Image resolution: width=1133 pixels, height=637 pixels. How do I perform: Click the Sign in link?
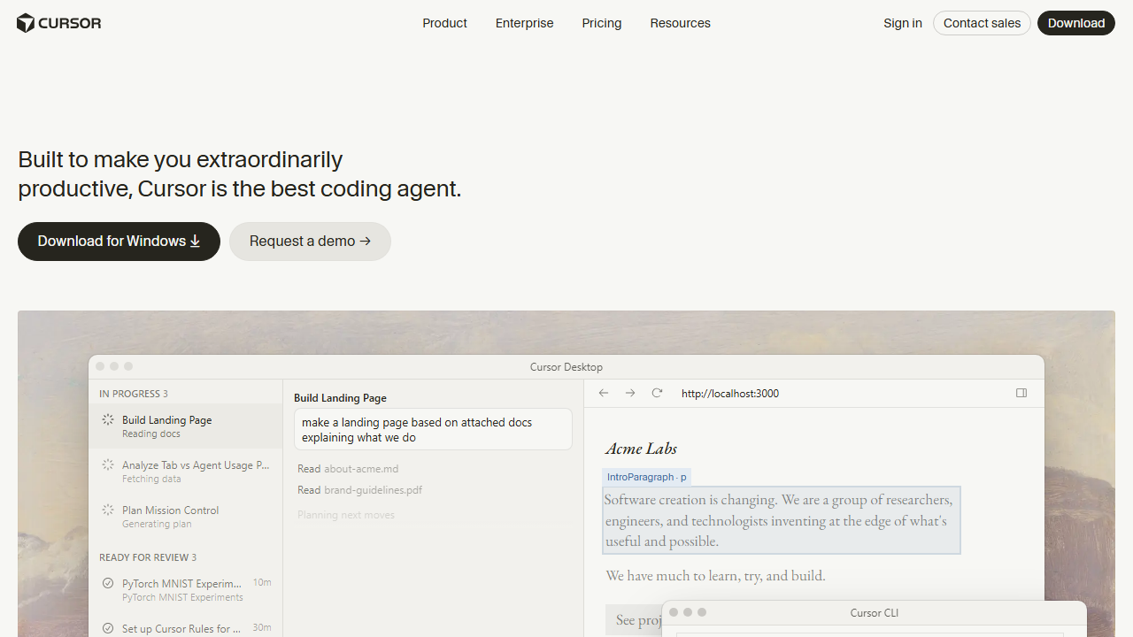coord(903,23)
